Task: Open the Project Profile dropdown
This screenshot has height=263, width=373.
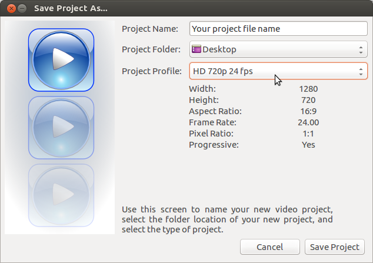Action: tap(278, 71)
